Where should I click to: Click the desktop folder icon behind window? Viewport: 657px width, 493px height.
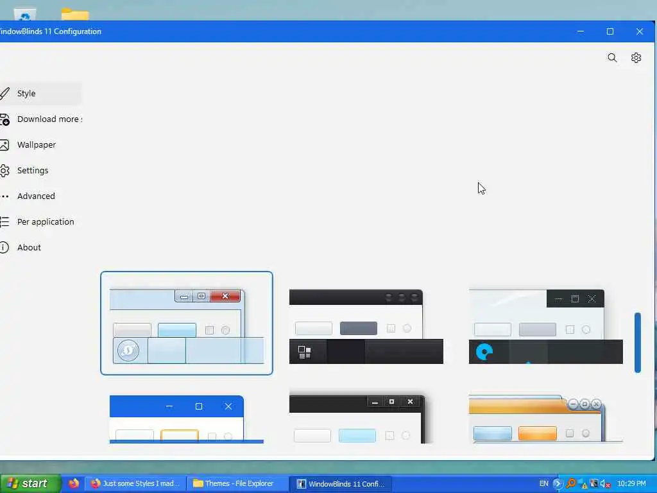pyautogui.click(x=75, y=14)
